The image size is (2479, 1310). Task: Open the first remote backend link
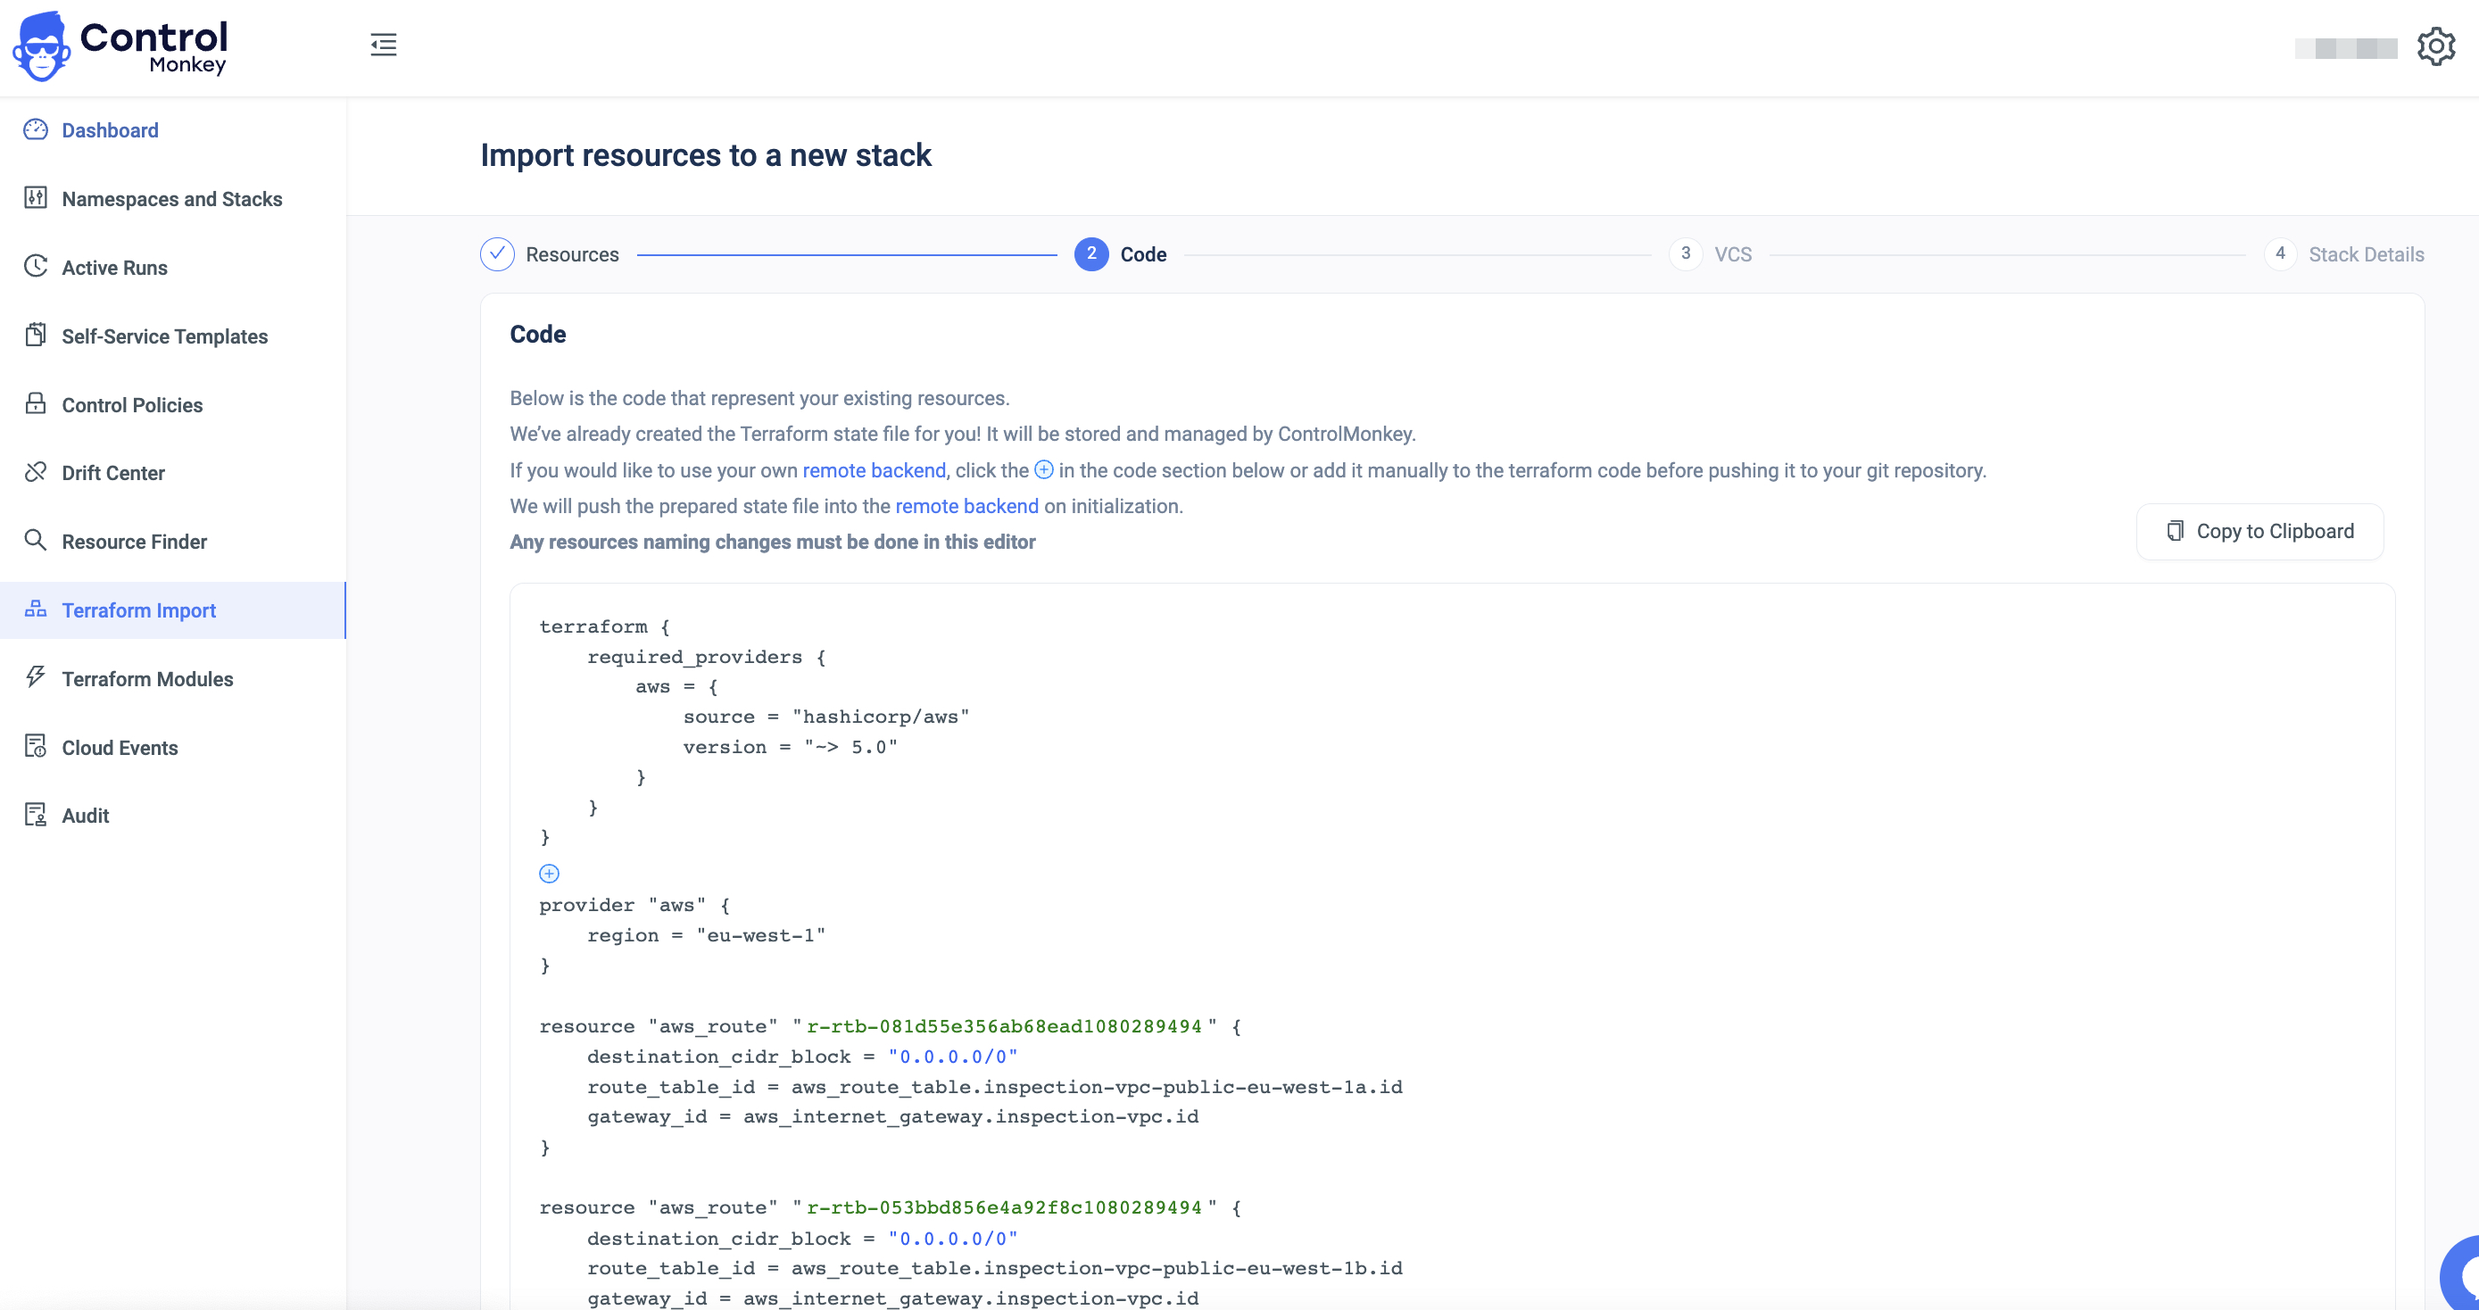coord(873,470)
